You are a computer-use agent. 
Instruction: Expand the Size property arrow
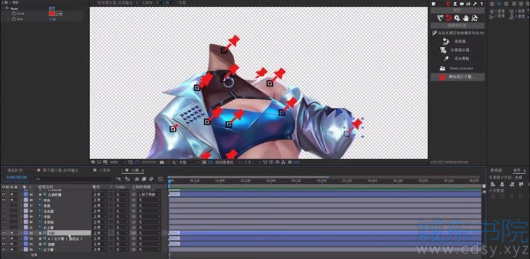pyautogui.click(x=8, y=19)
